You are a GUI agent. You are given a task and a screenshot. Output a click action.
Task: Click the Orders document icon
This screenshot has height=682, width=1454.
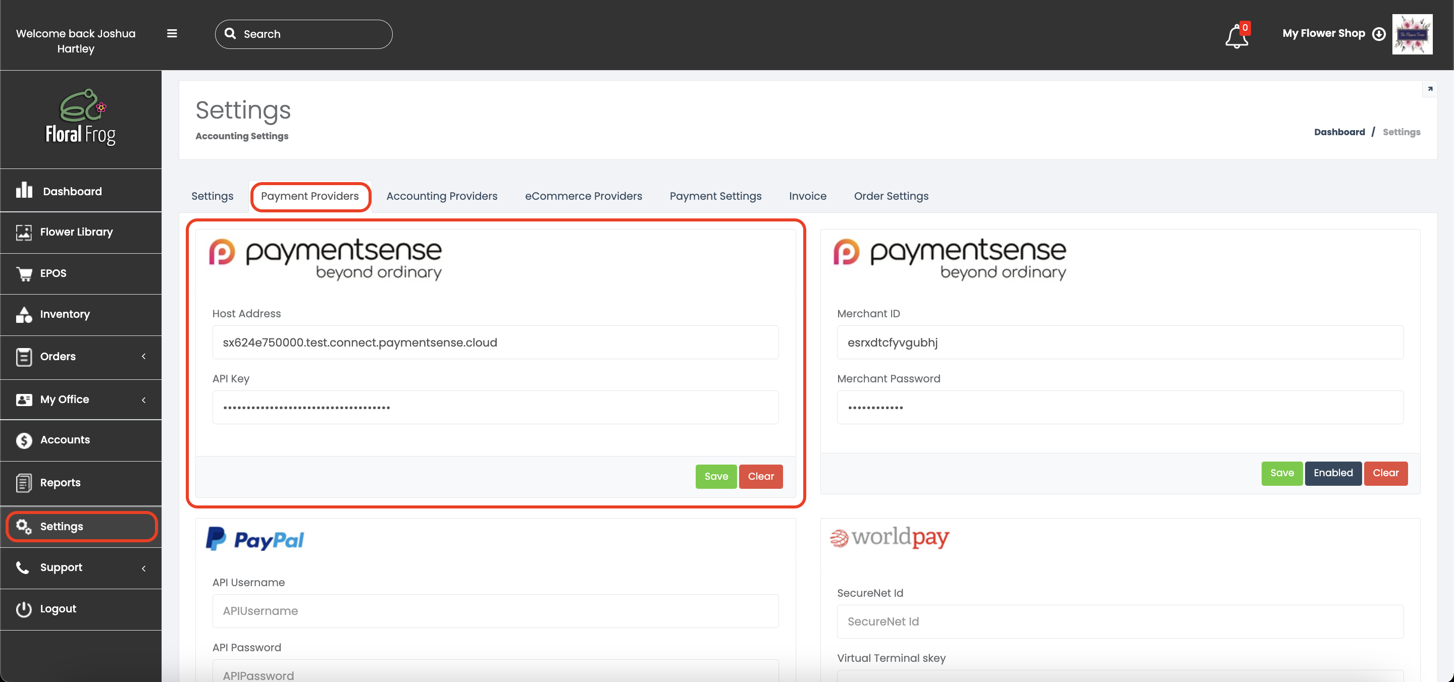coord(24,357)
